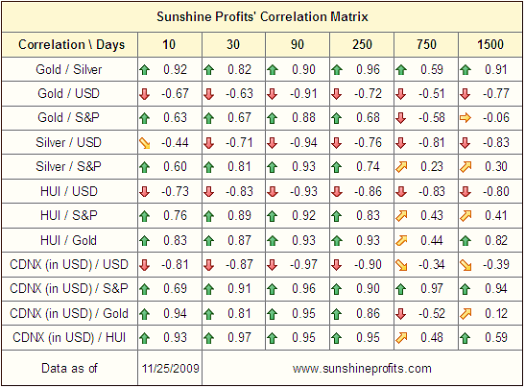Click the orange diagonal-up arrow for HUI / Gold 750-day
Image resolution: width=525 pixels, height=388 pixels.
coord(401,240)
